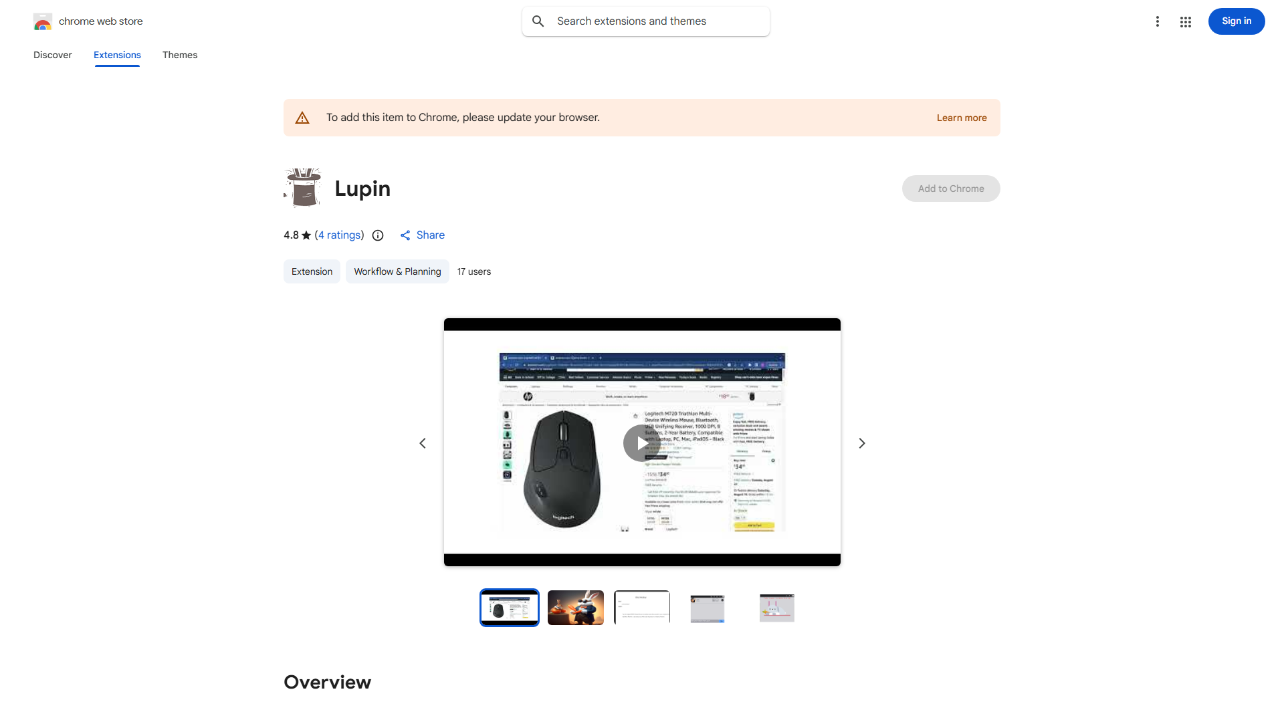1284x722 pixels.
Task: Open the Learn more link
Action: point(962,118)
